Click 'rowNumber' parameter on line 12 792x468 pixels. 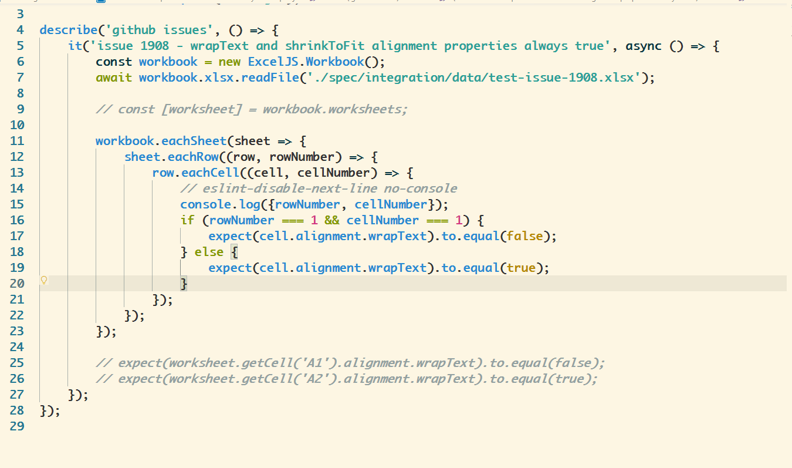pyautogui.click(x=301, y=157)
